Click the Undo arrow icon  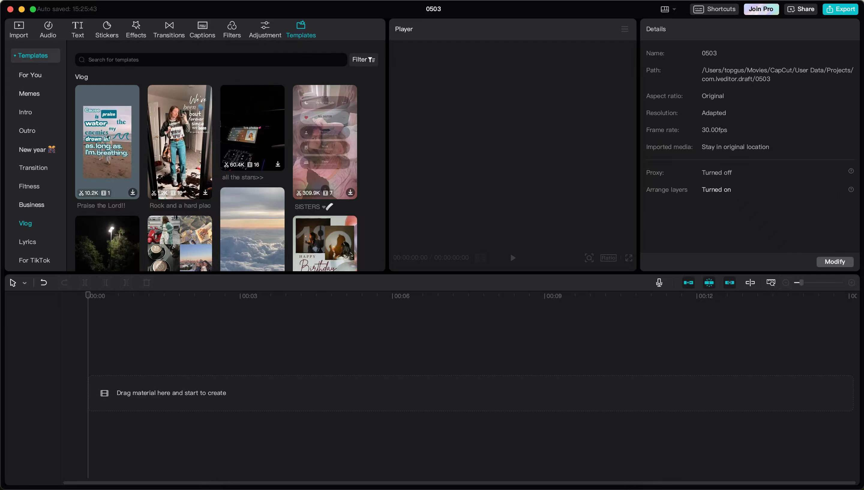click(43, 283)
